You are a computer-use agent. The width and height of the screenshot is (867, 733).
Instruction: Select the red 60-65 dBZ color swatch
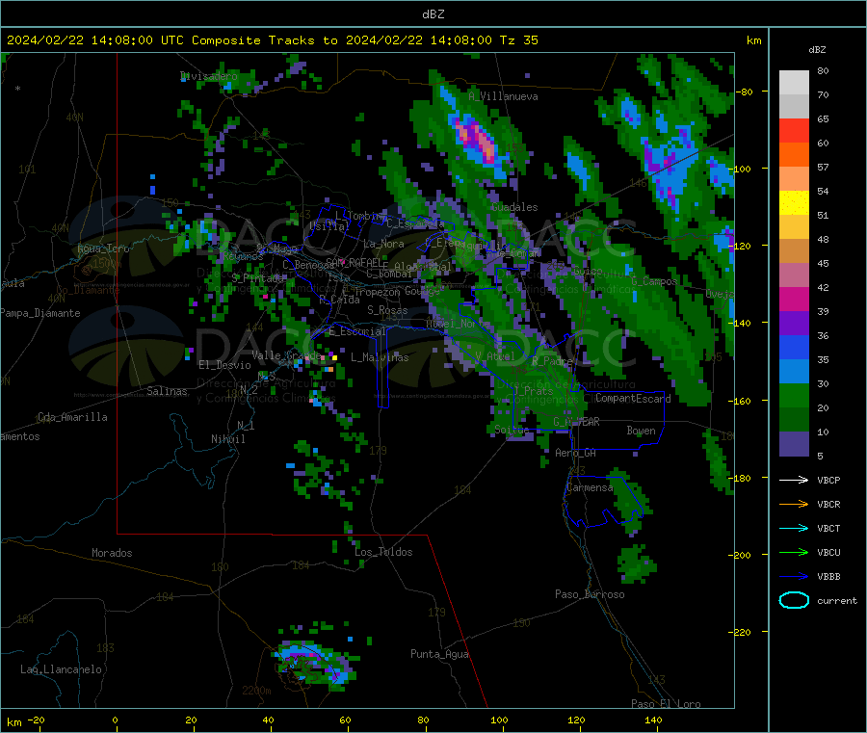coord(794,130)
